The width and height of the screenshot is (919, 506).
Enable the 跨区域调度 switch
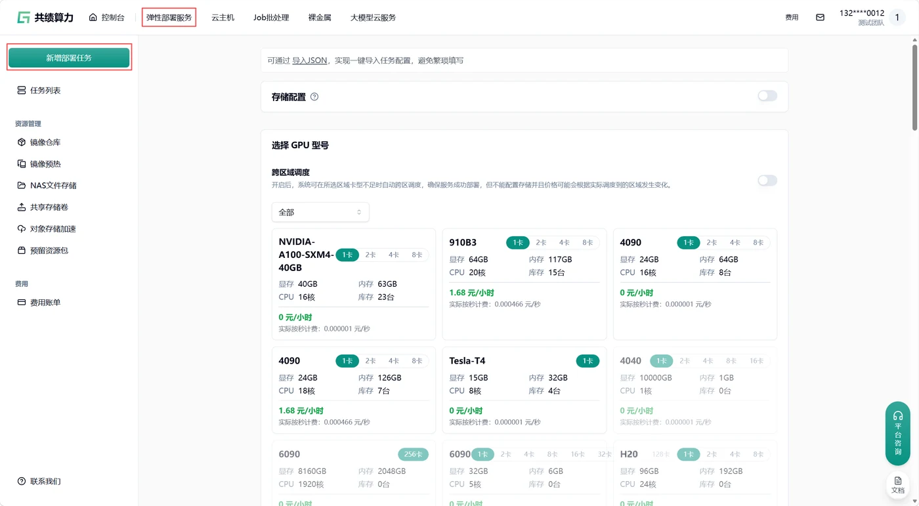767,180
